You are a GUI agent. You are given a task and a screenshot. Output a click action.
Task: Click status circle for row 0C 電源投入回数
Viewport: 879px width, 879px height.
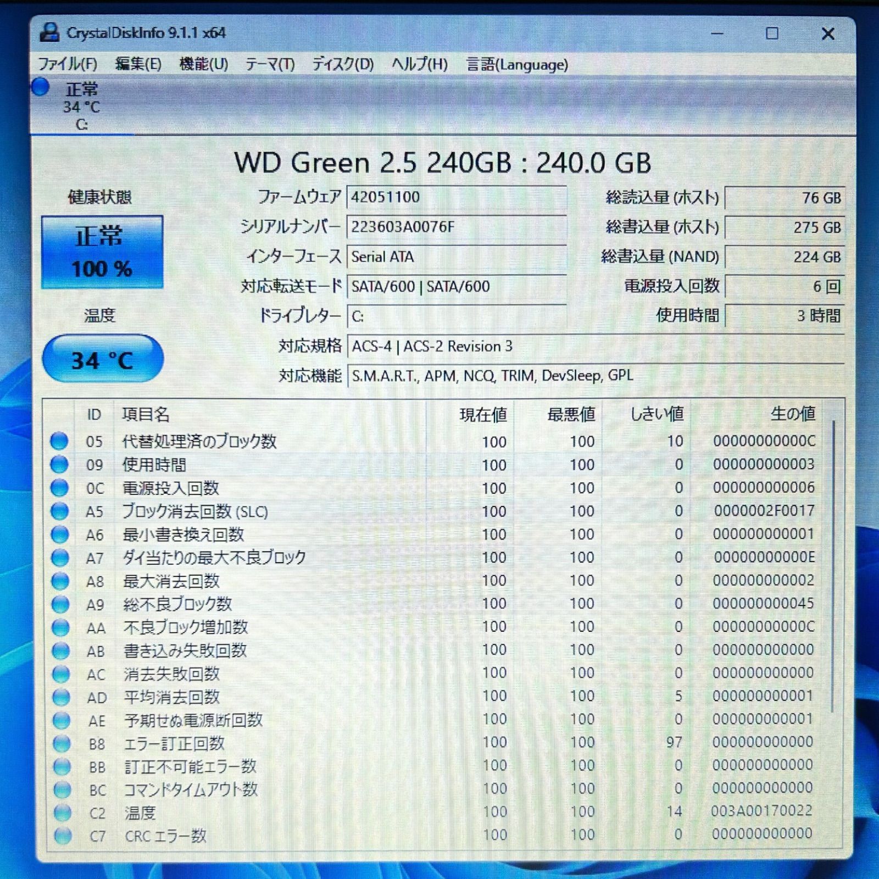point(59,488)
